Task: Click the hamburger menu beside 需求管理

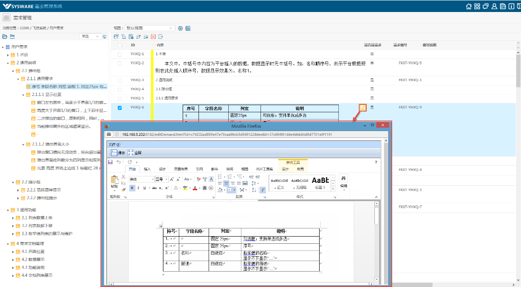Action: coord(6,18)
